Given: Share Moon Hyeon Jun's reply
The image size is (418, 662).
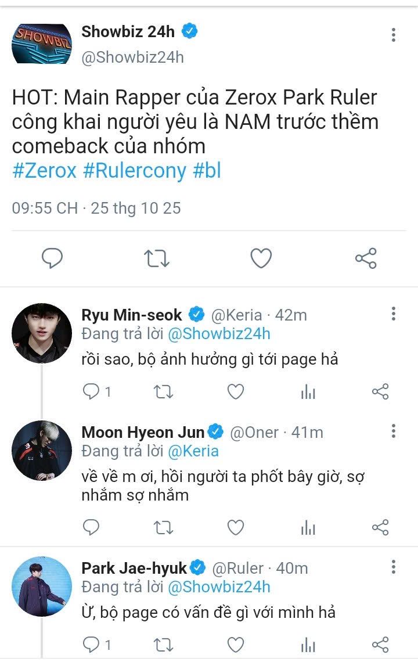Looking at the screenshot, I should tap(380, 527).
